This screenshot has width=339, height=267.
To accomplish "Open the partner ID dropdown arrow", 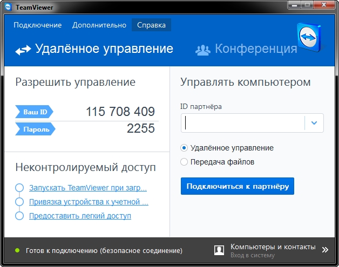I will click(x=314, y=124).
